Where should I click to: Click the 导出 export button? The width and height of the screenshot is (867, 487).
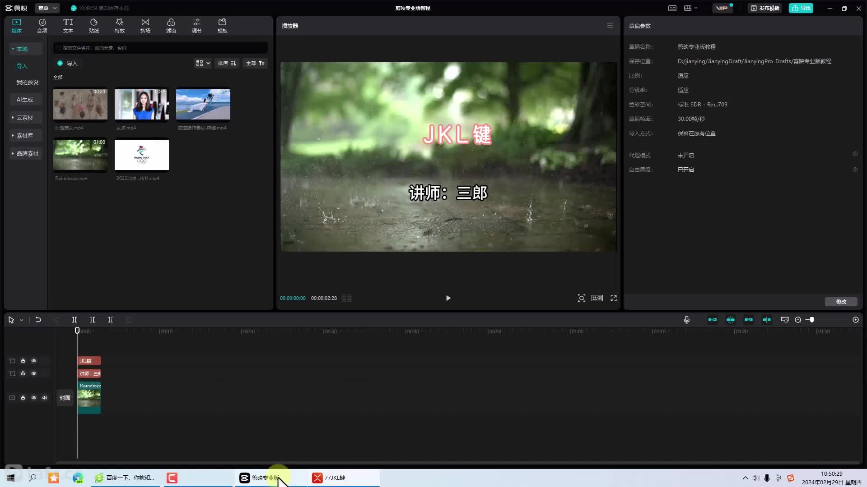pos(801,8)
